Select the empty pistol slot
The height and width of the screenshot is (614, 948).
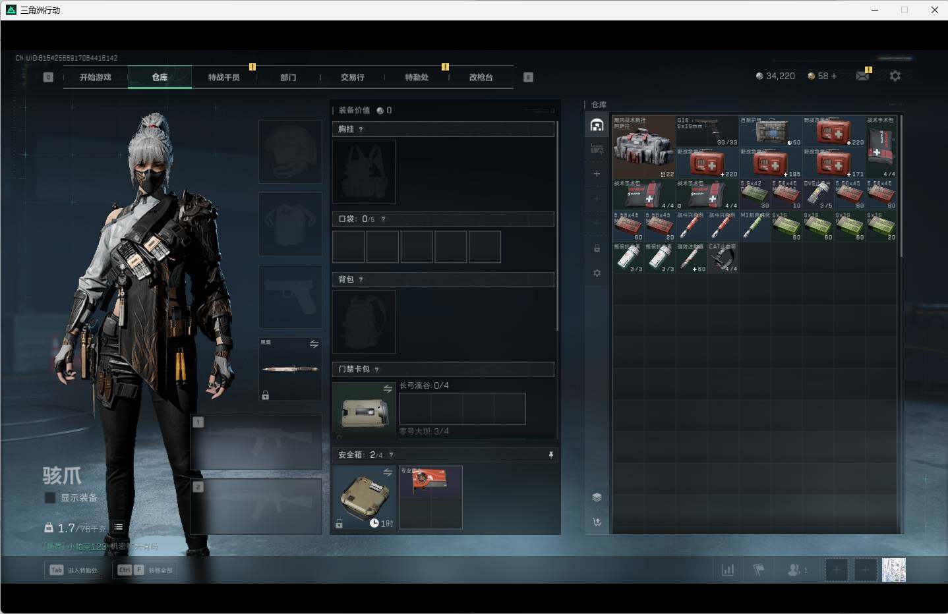click(290, 296)
